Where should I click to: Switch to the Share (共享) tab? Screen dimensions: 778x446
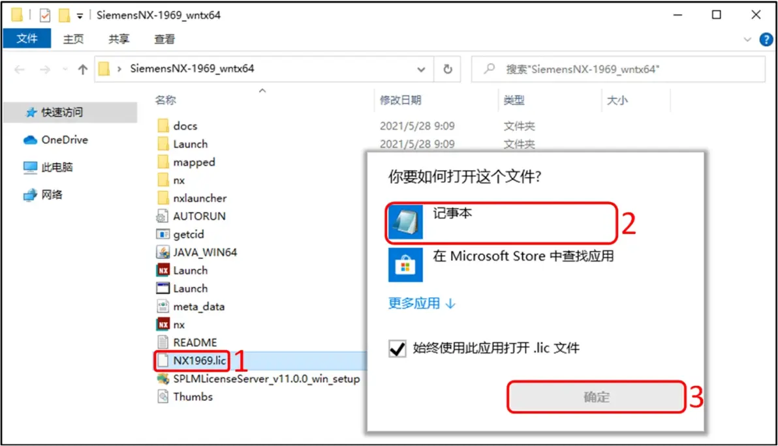[x=119, y=39]
